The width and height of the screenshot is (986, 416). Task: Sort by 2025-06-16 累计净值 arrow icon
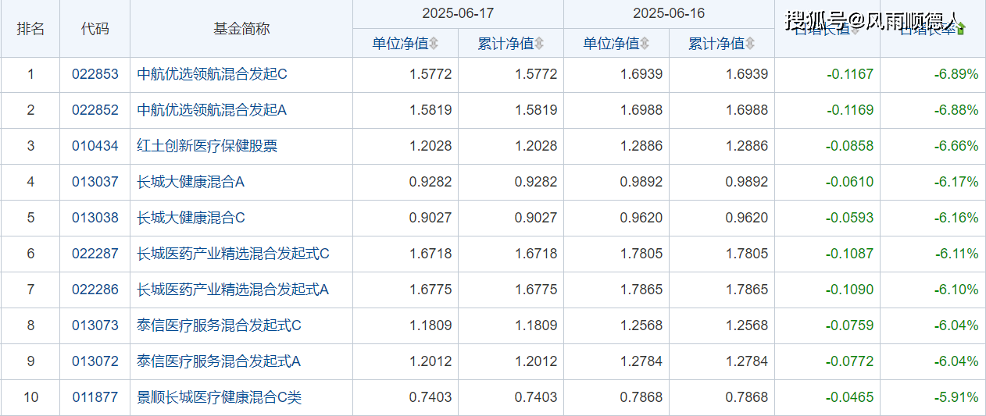(x=750, y=44)
